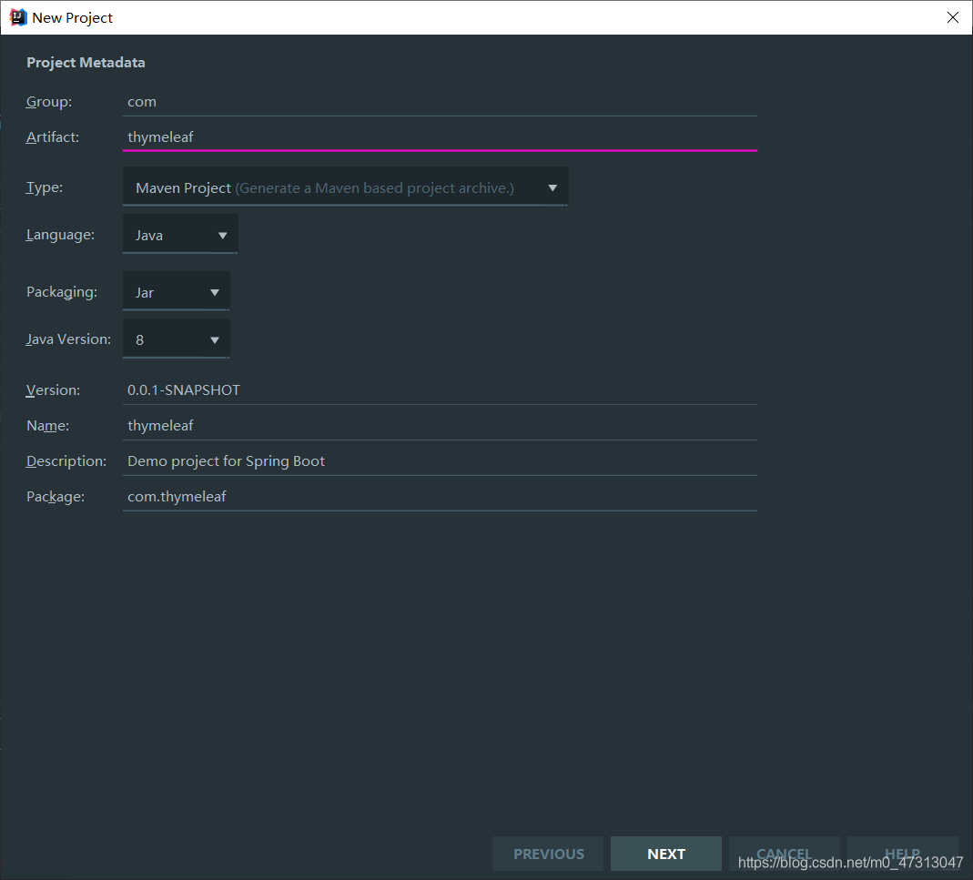
Task: Click the Packaging: label
Action: click(61, 292)
